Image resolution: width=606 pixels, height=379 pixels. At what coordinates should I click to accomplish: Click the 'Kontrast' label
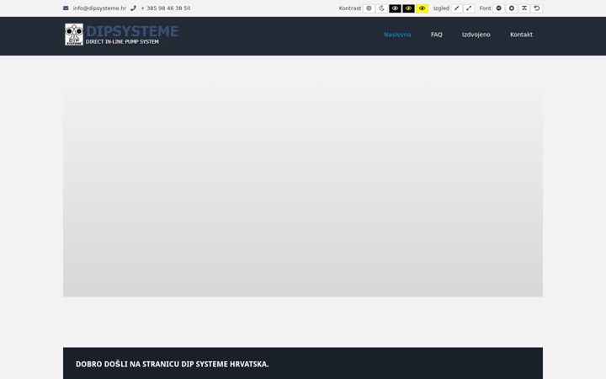(350, 8)
